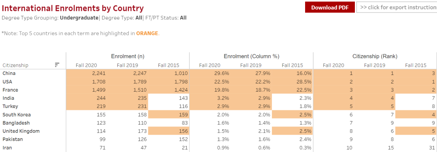The image size is (437, 152).
Task: Click the Bangladesh row label
Action: [x=16, y=123]
